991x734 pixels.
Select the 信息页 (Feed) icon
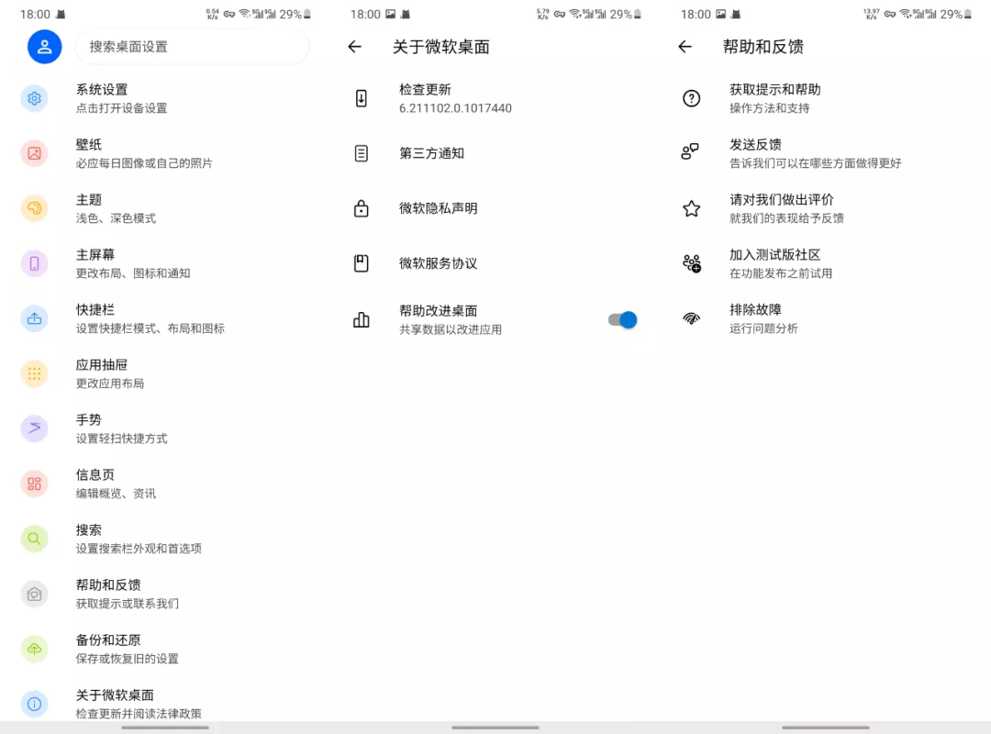[34, 484]
